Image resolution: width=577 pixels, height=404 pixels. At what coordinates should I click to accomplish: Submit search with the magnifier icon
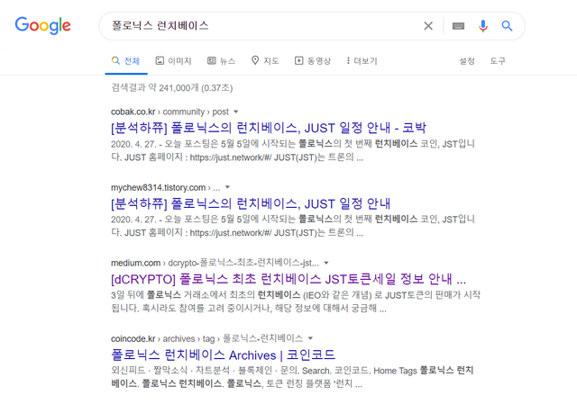click(507, 26)
